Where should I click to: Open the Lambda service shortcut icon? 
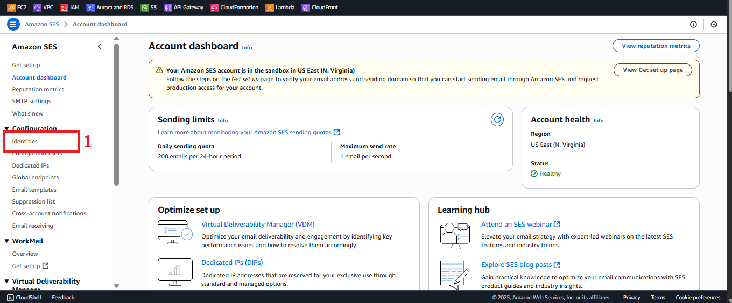[x=269, y=8]
